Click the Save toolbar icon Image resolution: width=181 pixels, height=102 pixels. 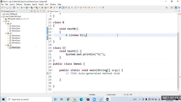point(7,8)
